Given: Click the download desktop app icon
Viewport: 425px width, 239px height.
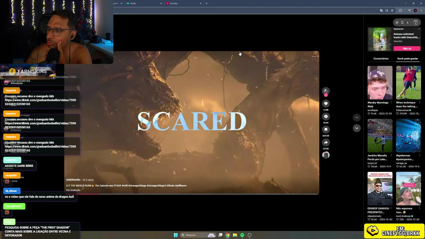Looking at the screenshot, I should tap(408, 23).
